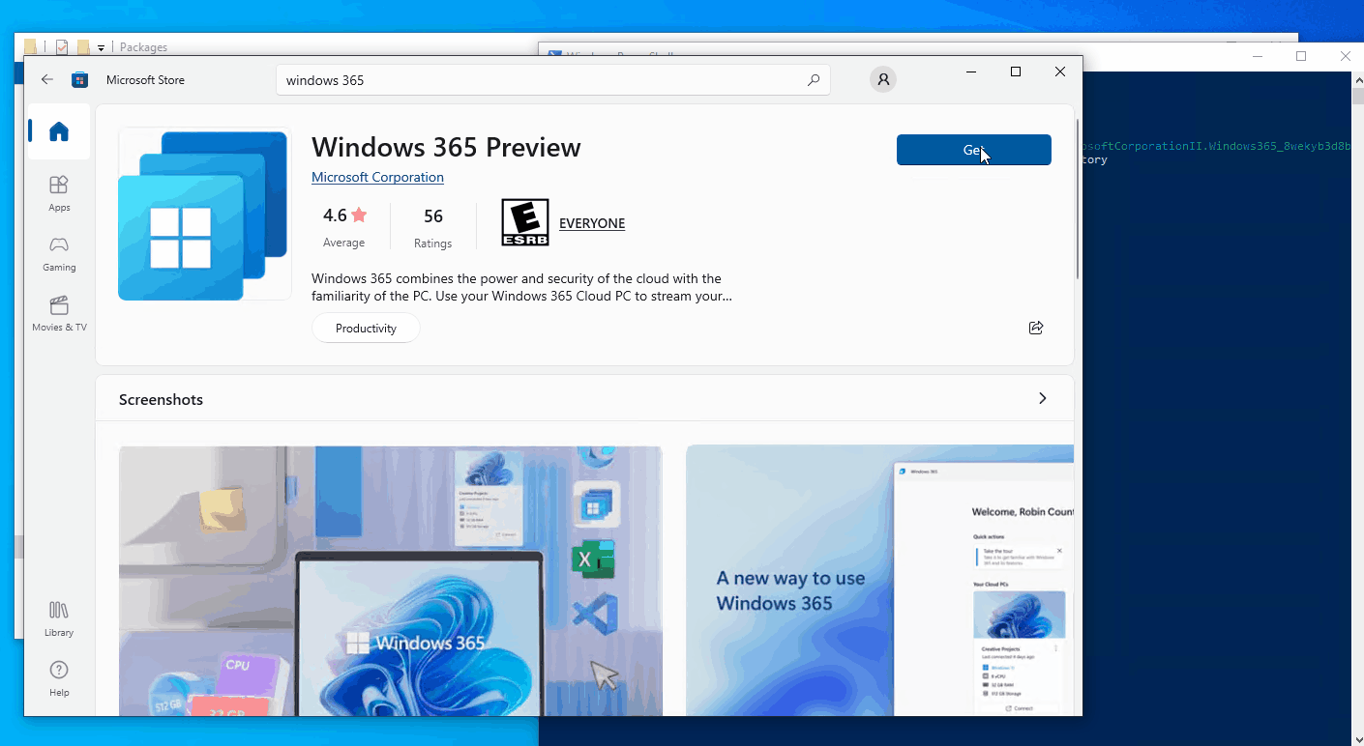Viewport: 1364px width, 746px height.
Task: Open the 'A new way to use' screenshot
Action: pyautogui.click(x=879, y=580)
